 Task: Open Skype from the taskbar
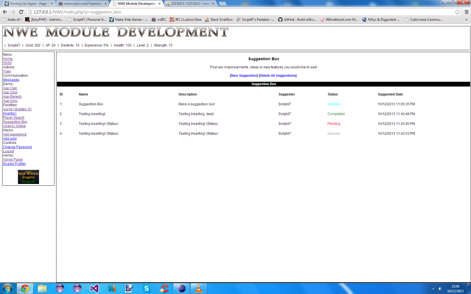146,288
